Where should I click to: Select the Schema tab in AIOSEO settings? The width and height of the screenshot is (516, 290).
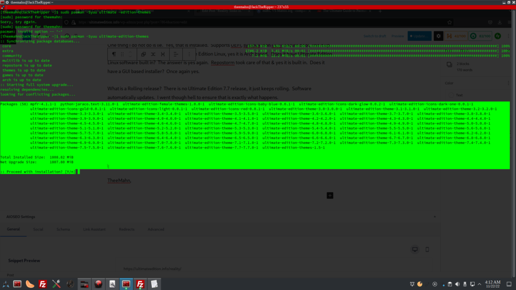pyautogui.click(x=63, y=229)
